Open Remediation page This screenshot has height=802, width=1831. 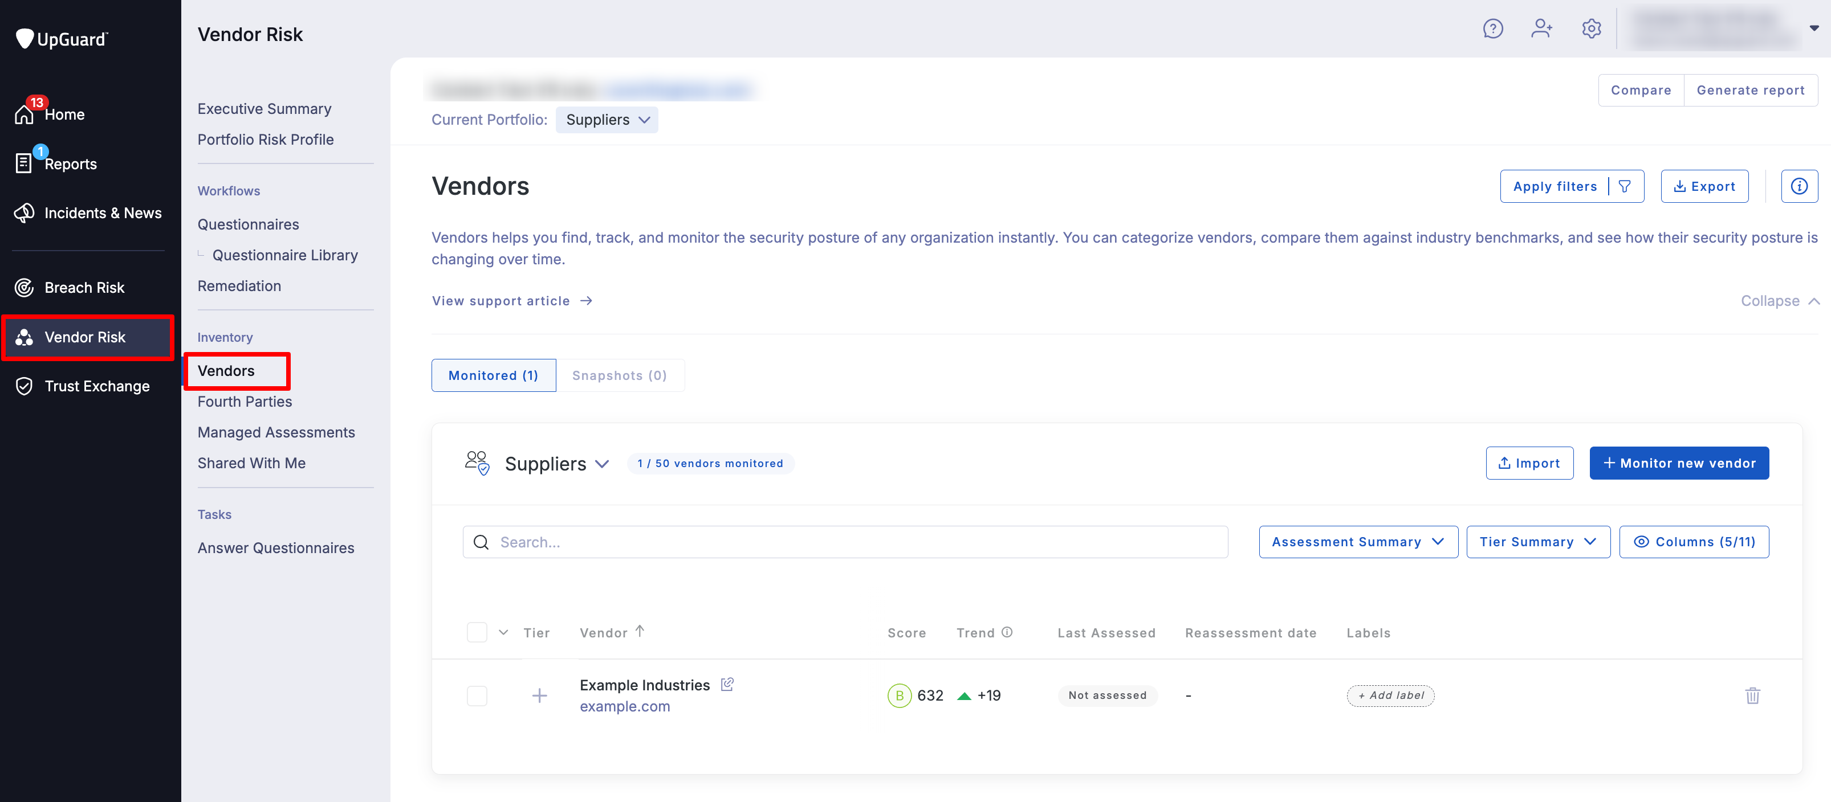point(239,285)
